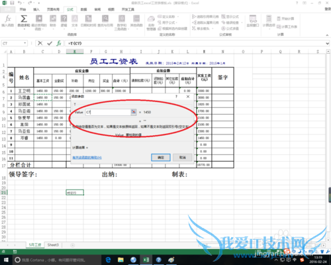Open the Name Box dropdown arrow

click(x=25, y=43)
